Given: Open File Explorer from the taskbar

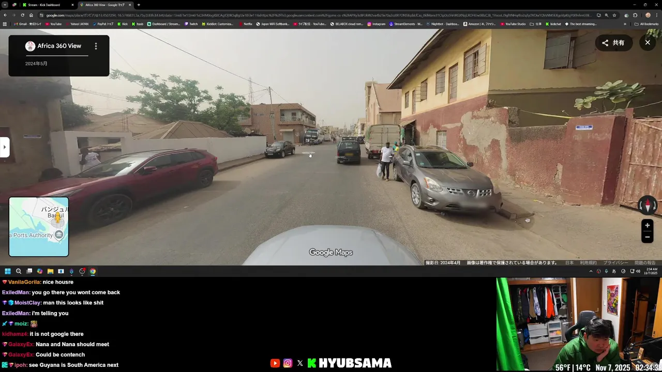Looking at the screenshot, I should point(50,271).
